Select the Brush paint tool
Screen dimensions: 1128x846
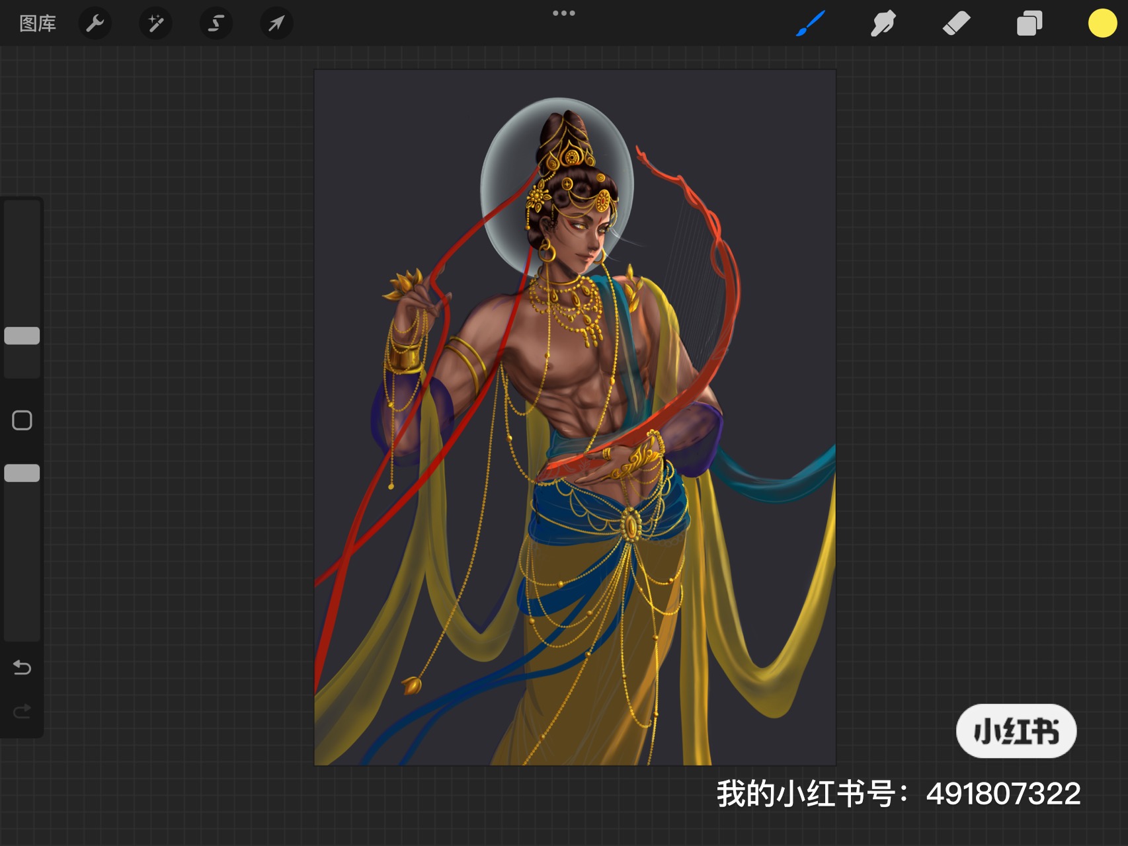click(x=811, y=24)
